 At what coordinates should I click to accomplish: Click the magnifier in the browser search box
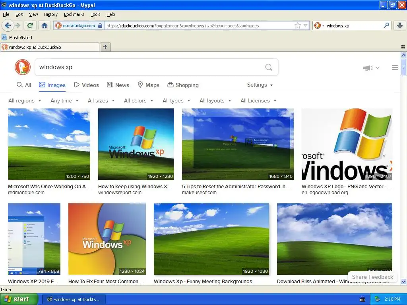pyautogui.click(x=386, y=25)
